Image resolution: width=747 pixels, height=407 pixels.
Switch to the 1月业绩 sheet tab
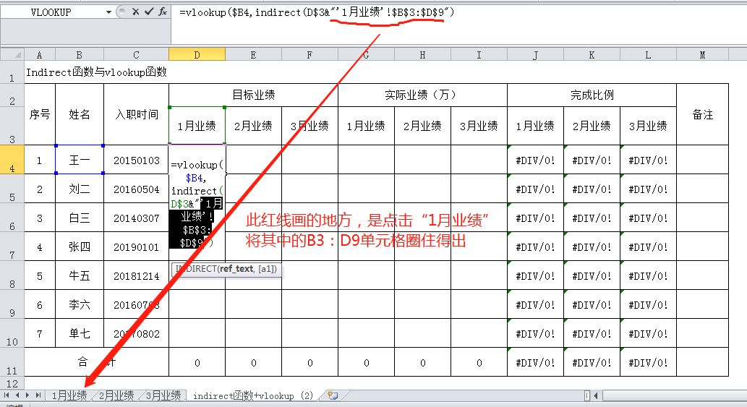pyautogui.click(x=69, y=395)
